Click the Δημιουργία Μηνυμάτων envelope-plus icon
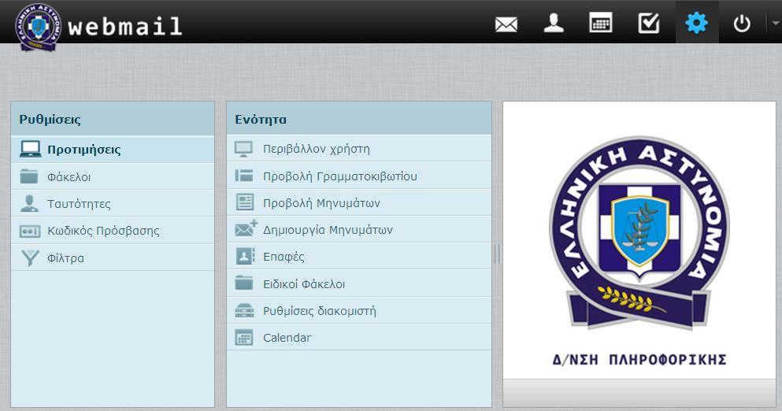This screenshot has height=411, width=782. (x=246, y=228)
